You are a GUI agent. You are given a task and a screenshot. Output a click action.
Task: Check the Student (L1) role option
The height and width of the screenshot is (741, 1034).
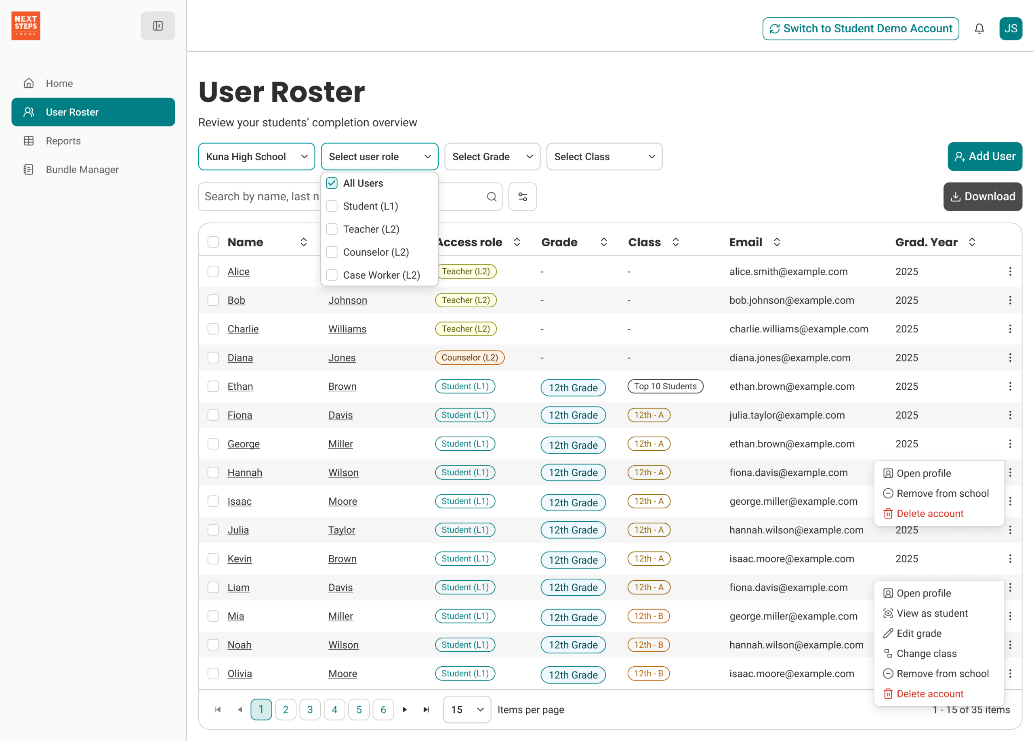[x=332, y=206]
